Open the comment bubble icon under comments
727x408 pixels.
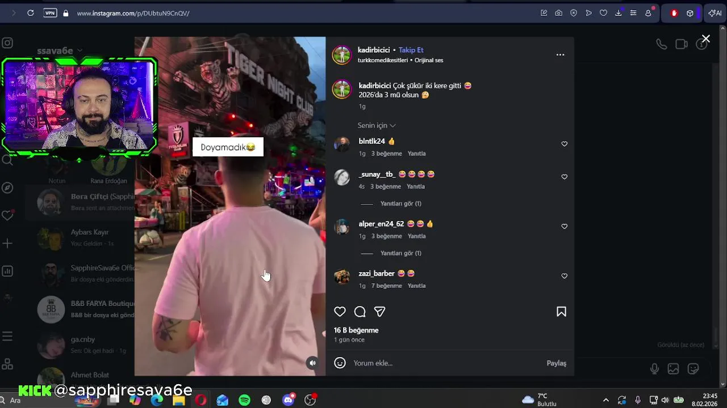[x=360, y=312]
